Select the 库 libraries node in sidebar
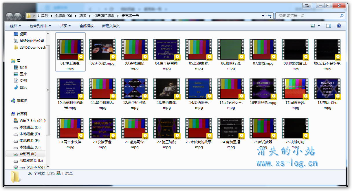 16,61
